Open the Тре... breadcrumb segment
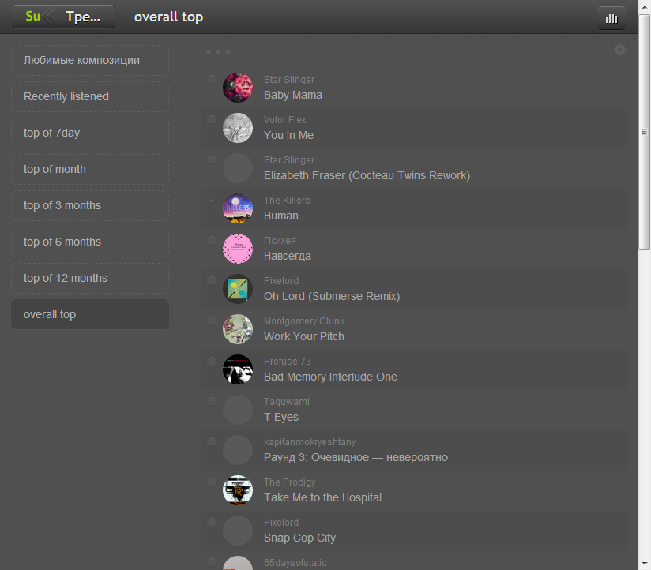 tap(83, 17)
